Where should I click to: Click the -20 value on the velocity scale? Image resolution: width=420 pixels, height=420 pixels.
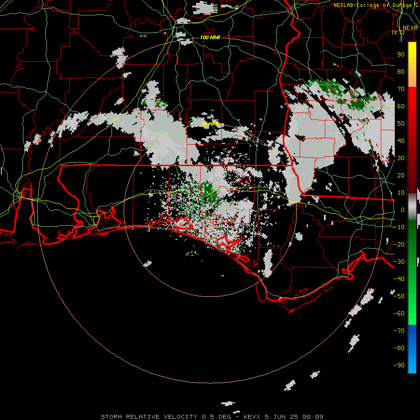[399, 244]
